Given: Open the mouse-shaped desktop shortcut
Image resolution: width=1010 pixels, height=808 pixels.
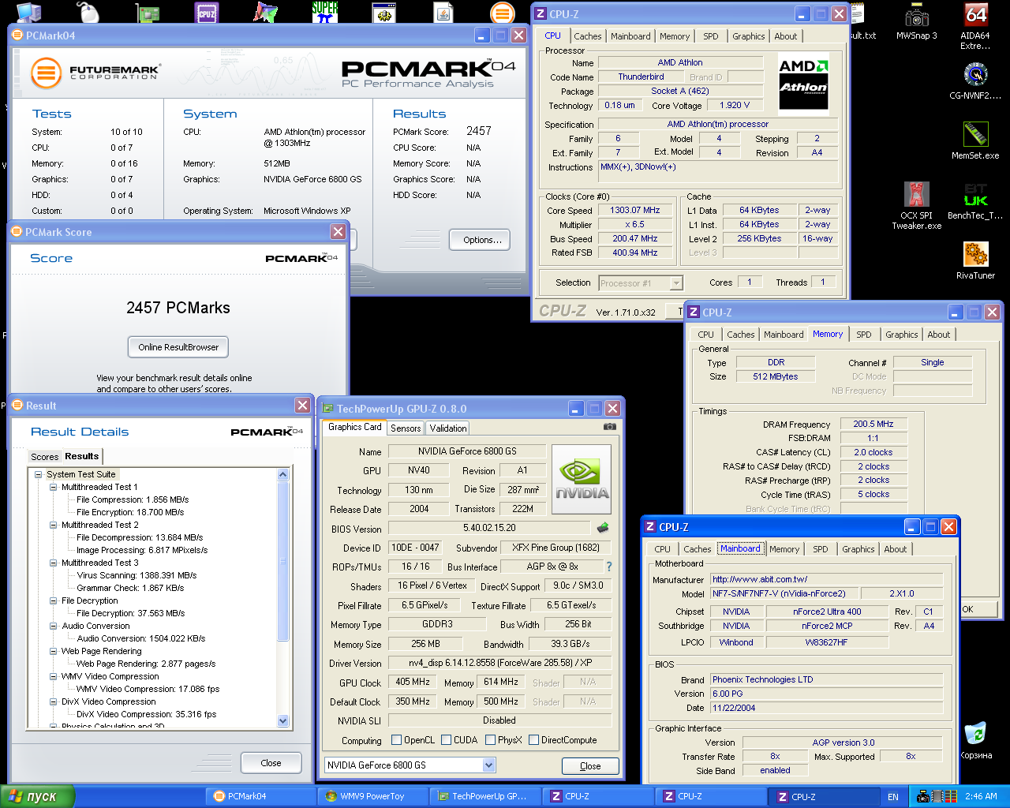Looking at the screenshot, I should pyautogui.click(x=88, y=13).
